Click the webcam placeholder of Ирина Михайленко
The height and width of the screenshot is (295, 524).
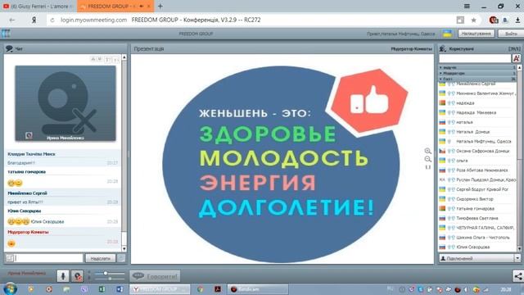click(x=65, y=103)
